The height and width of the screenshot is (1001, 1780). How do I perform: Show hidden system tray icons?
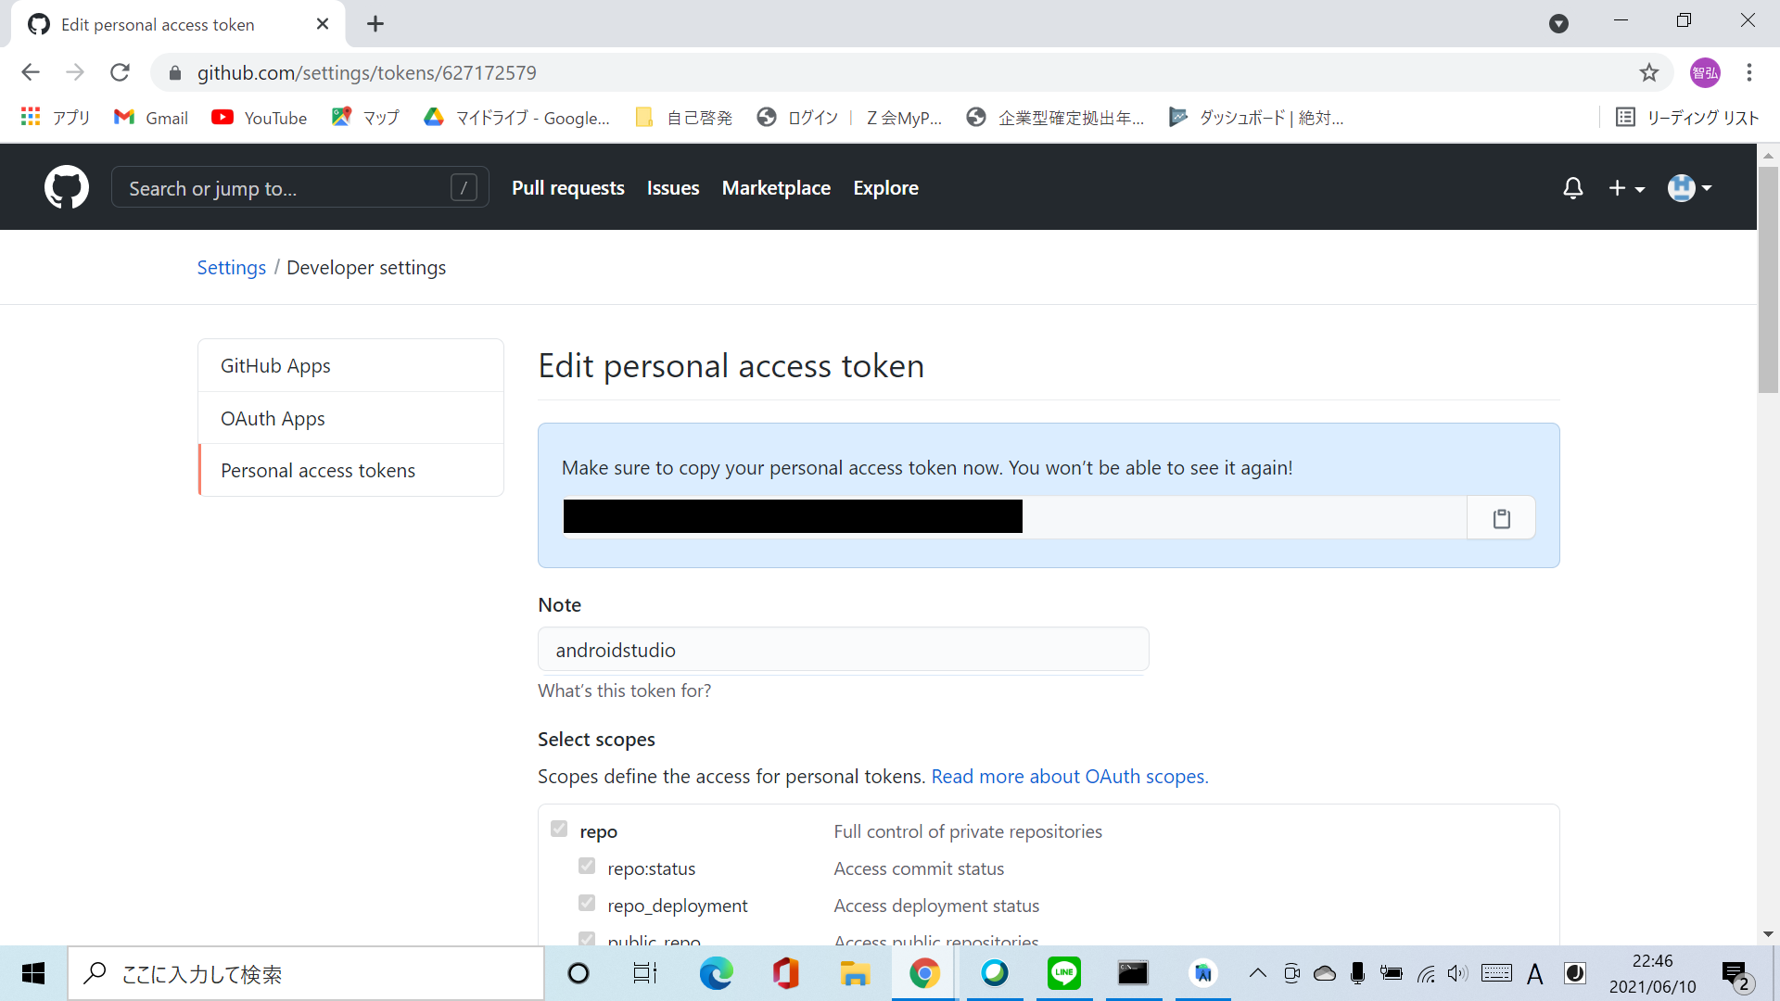pyautogui.click(x=1257, y=973)
